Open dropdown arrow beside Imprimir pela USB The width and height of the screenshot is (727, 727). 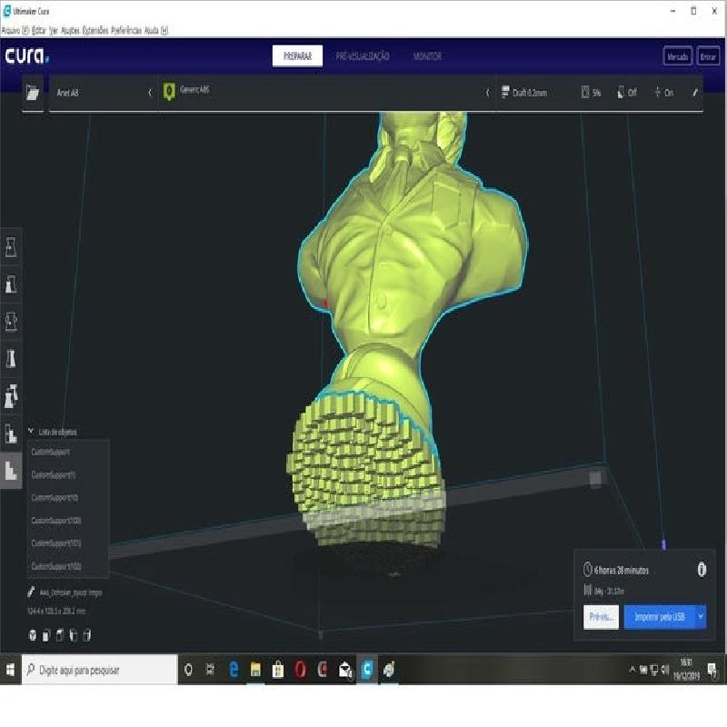(701, 617)
